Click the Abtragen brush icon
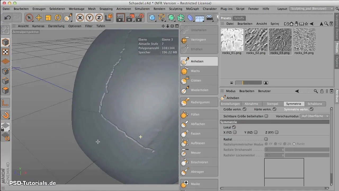The width and height of the screenshot is (339, 191). (x=185, y=172)
